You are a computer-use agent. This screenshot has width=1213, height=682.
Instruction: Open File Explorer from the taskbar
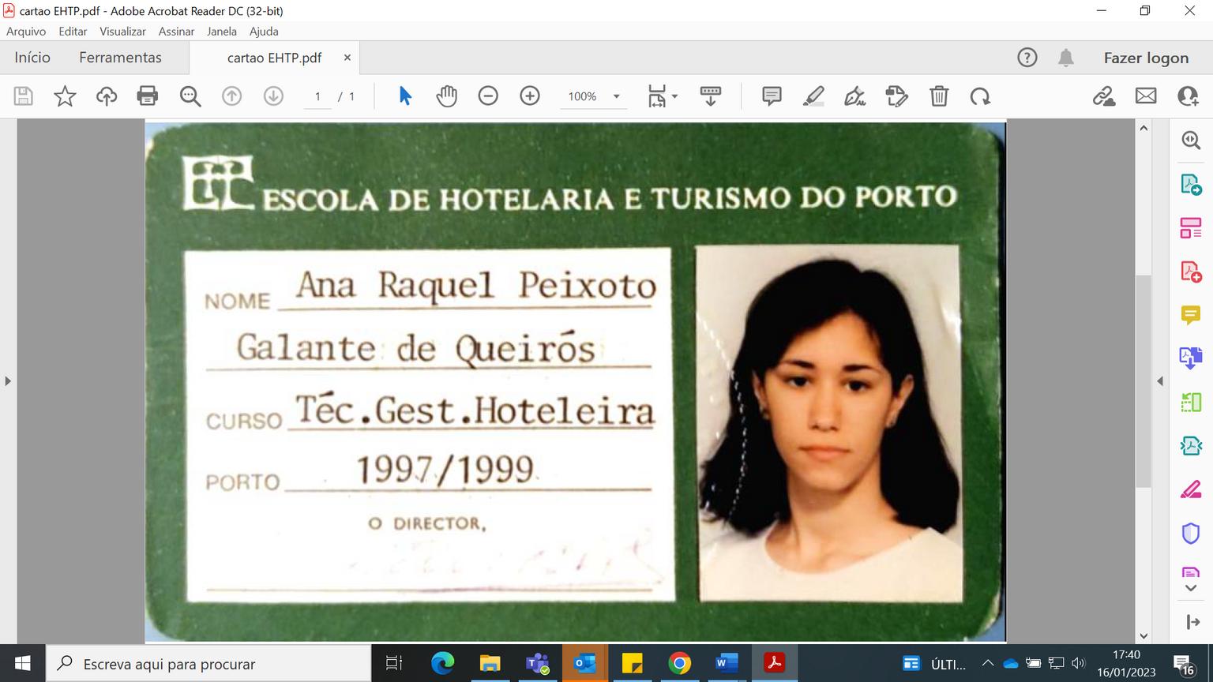[490, 663]
